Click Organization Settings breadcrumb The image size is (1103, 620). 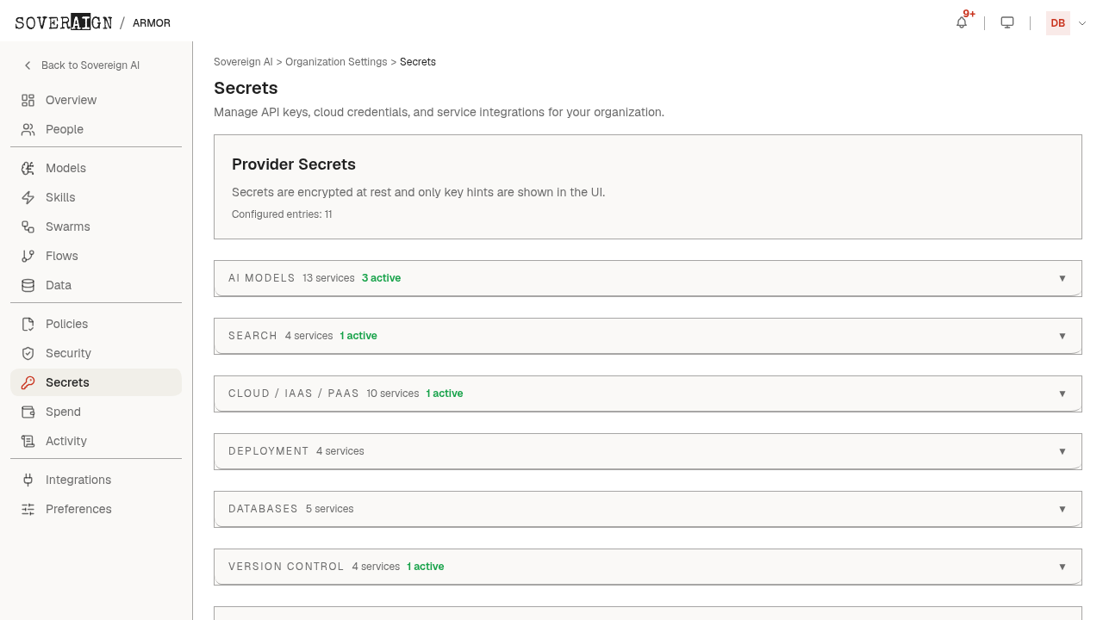pos(336,62)
